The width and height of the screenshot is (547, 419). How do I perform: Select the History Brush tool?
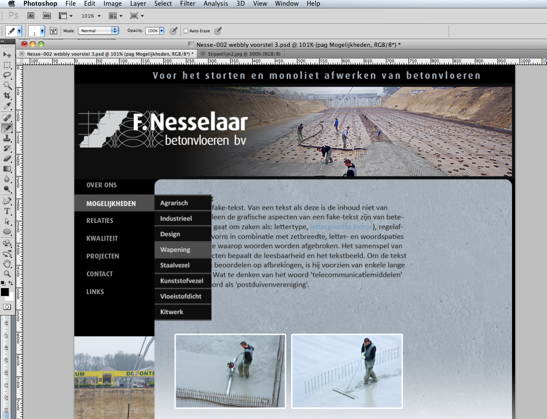point(7,148)
